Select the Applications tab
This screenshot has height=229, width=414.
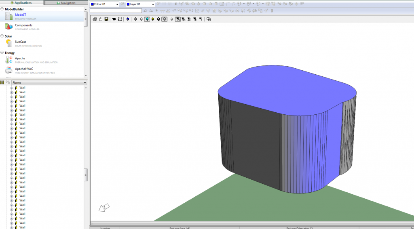pyautogui.click(x=23, y=3)
